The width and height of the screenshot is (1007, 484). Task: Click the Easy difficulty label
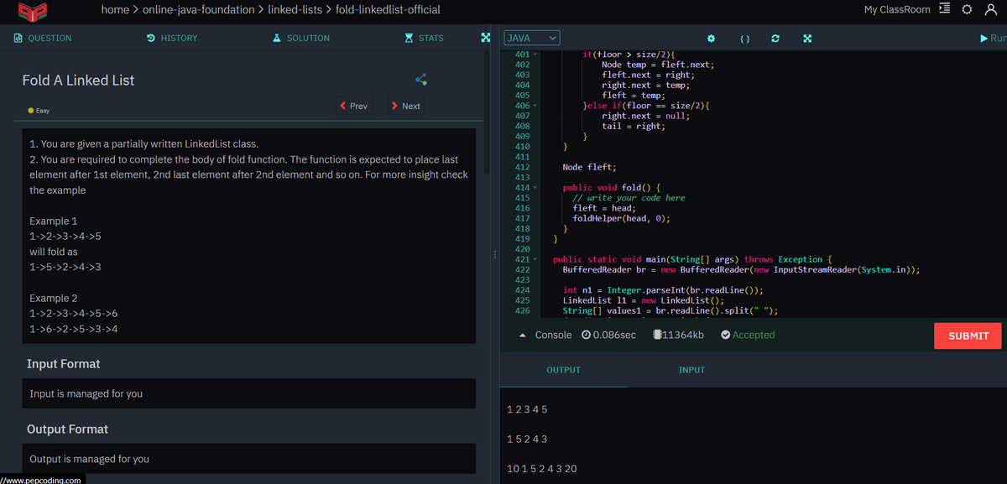[39, 111]
